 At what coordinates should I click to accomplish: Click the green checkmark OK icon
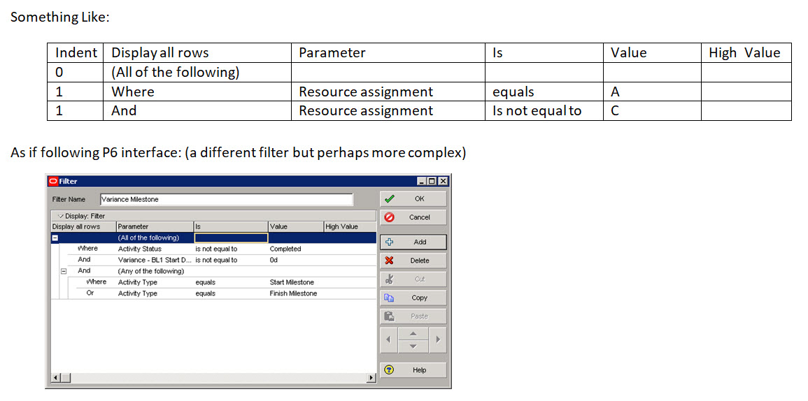390,198
